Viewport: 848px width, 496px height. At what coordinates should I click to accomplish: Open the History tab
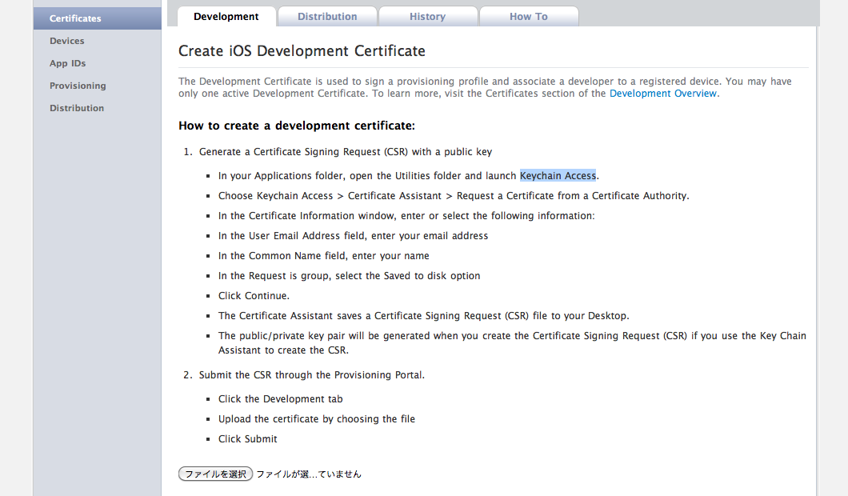point(427,17)
